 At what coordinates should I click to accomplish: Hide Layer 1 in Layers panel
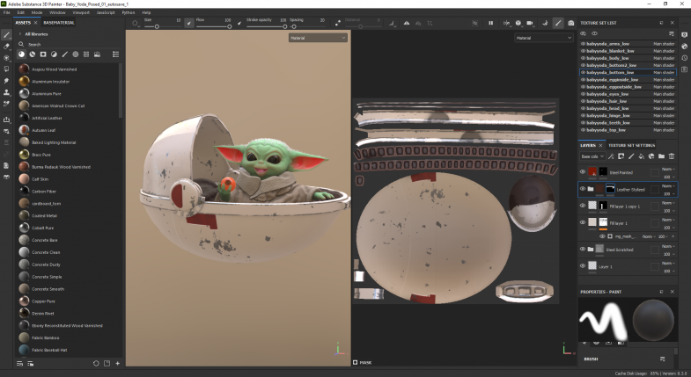(583, 265)
